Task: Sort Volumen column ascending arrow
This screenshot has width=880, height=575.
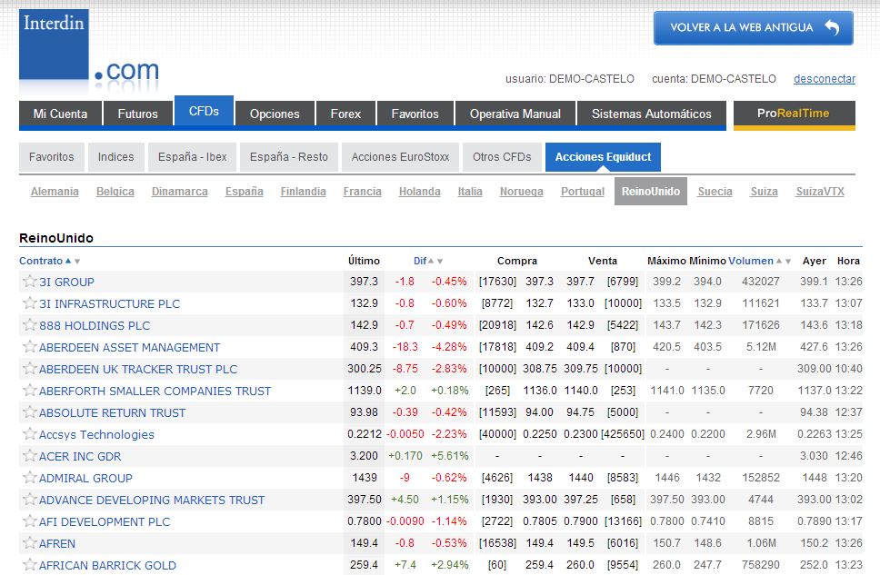Action: (779, 261)
